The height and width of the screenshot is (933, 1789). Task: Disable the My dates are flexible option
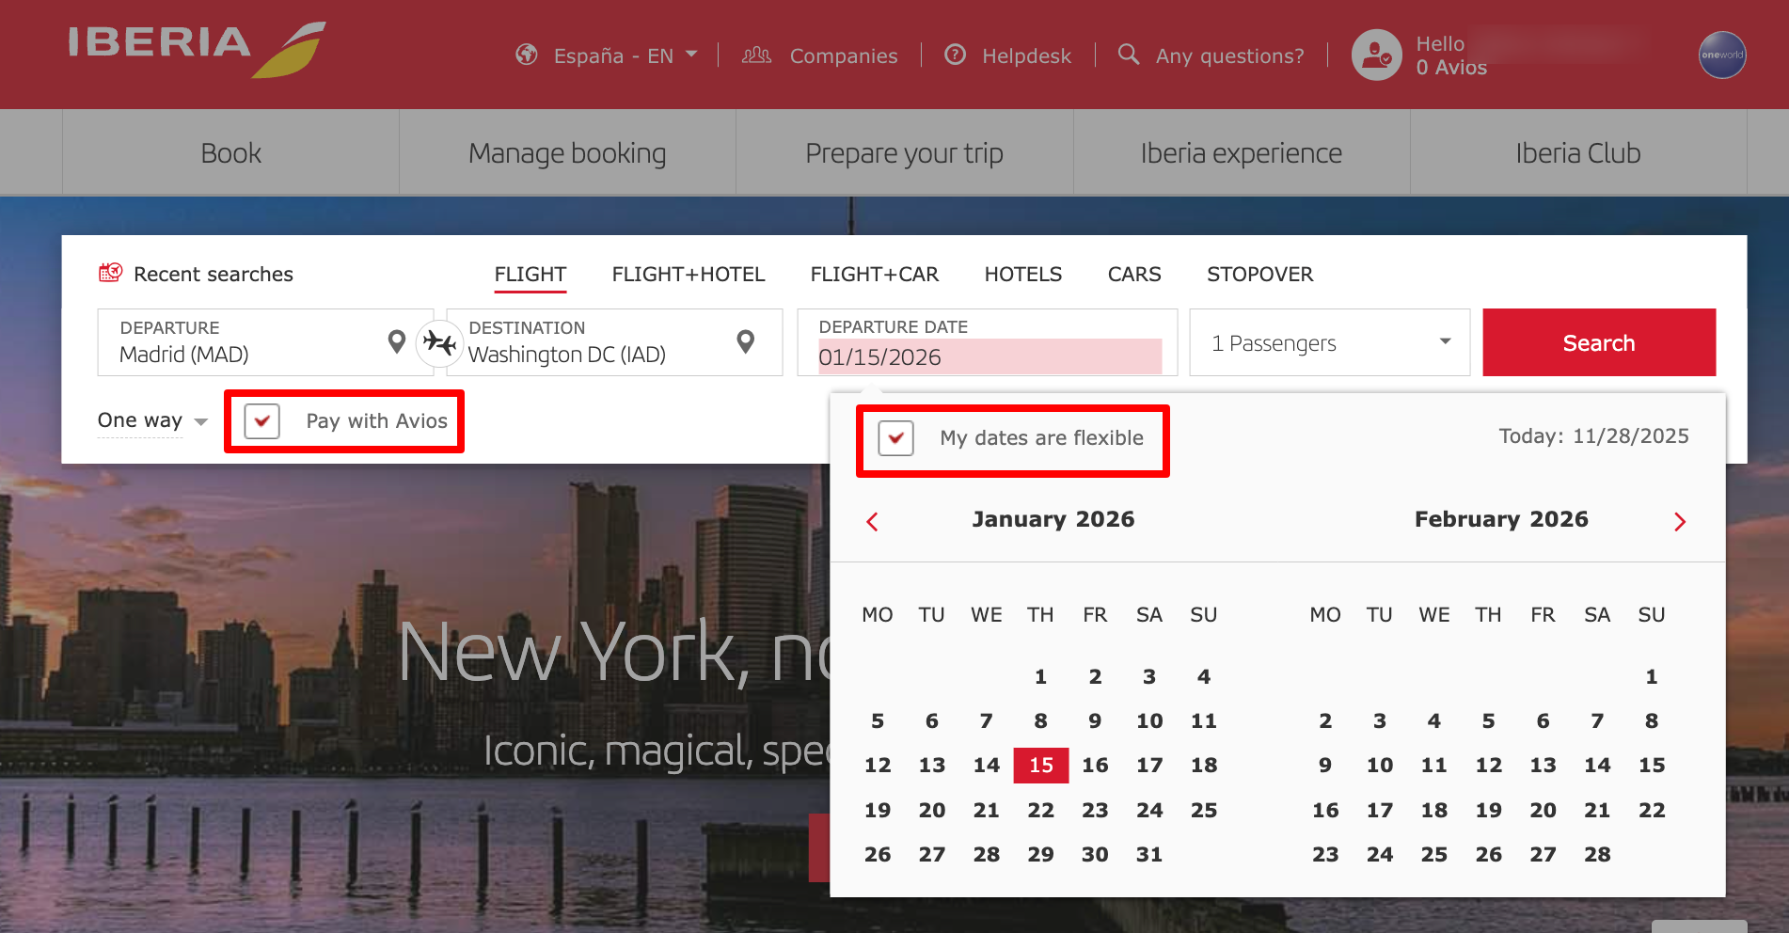pos(895,437)
